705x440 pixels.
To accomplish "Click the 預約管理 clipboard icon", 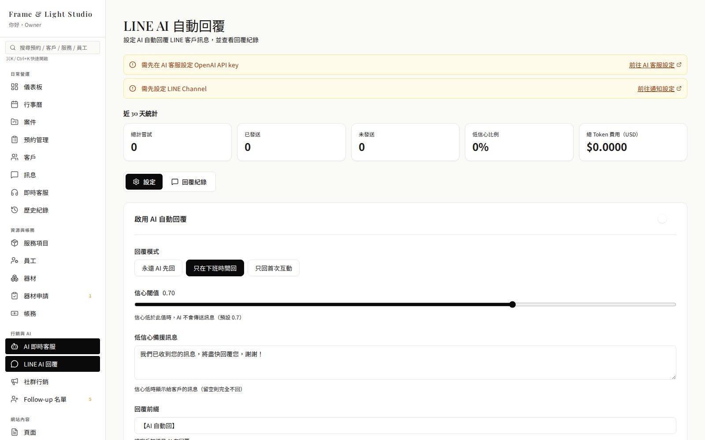I will 15,139.
